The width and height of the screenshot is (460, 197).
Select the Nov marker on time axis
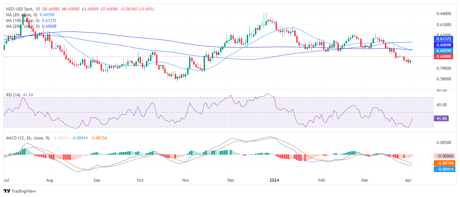pyautogui.click(x=185, y=180)
